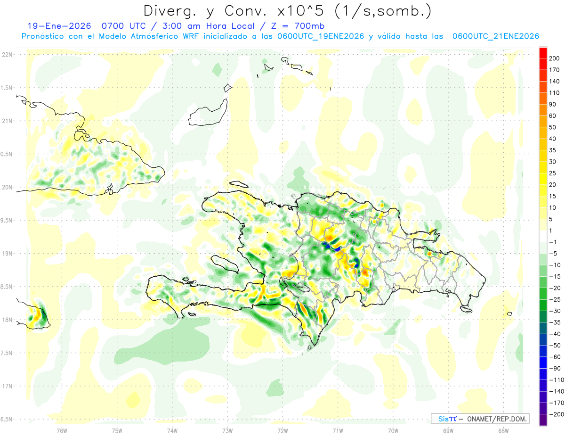Click the '75W' longitude label

(x=117, y=430)
